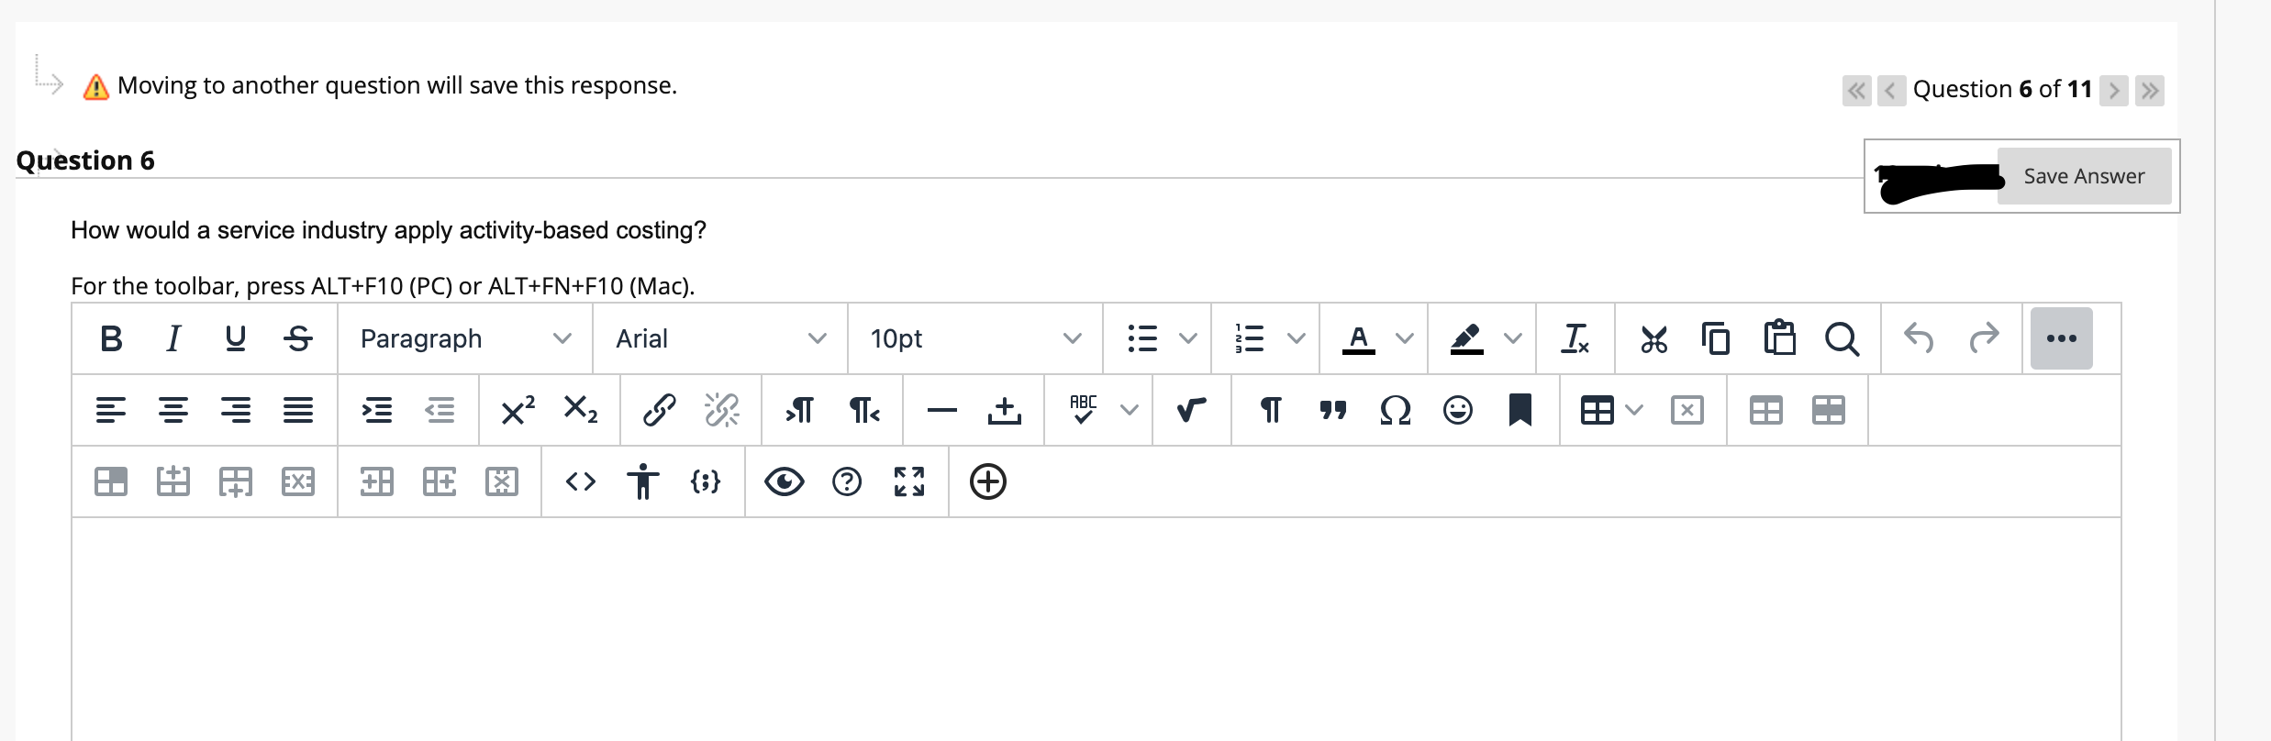Expand bullet list style options arrow
2271x741 pixels.
coord(1188,338)
